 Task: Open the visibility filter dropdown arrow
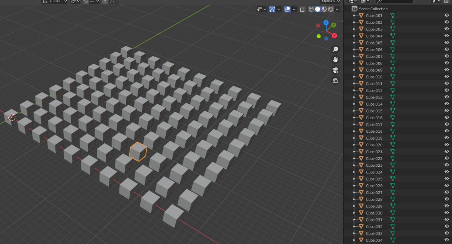coord(265,9)
